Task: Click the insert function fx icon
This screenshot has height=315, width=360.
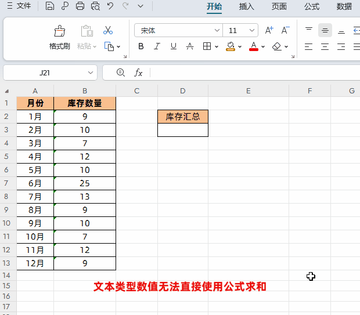Action: coord(138,73)
